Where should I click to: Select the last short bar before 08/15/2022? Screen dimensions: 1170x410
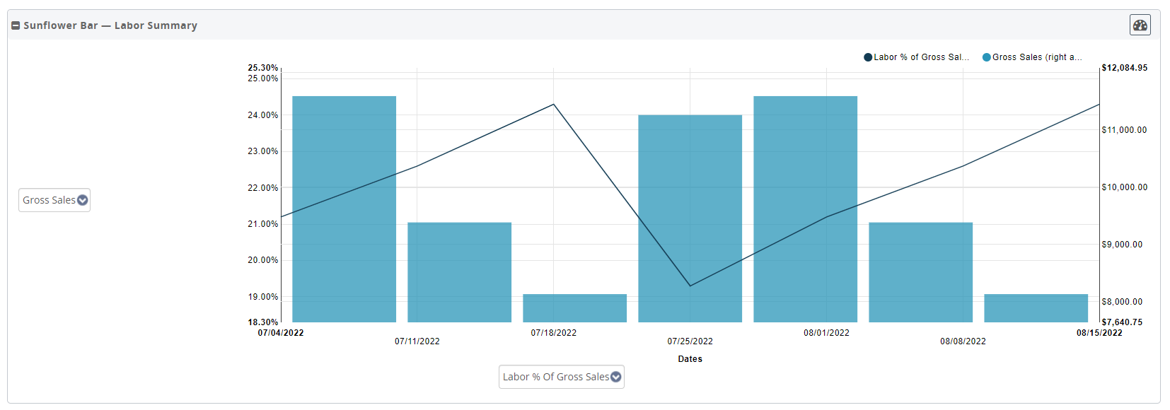[1036, 308]
